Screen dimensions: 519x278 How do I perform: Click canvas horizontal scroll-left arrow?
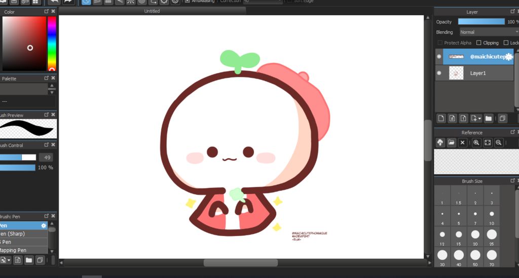pyautogui.click(x=61, y=263)
